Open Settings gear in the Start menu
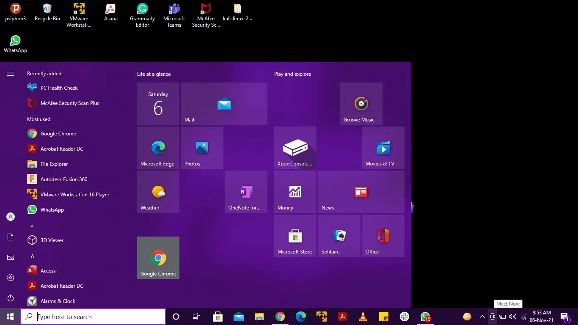Image resolution: width=578 pixels, height=325 pixels. point(11,278)
